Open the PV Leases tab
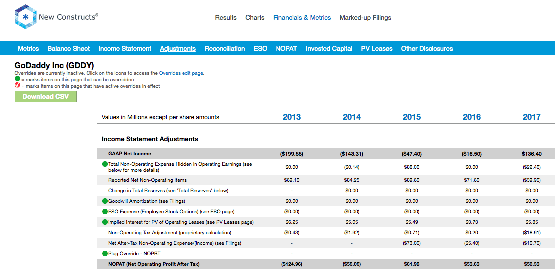The height and width of the screenshot is (274, 555). [377, 49]
